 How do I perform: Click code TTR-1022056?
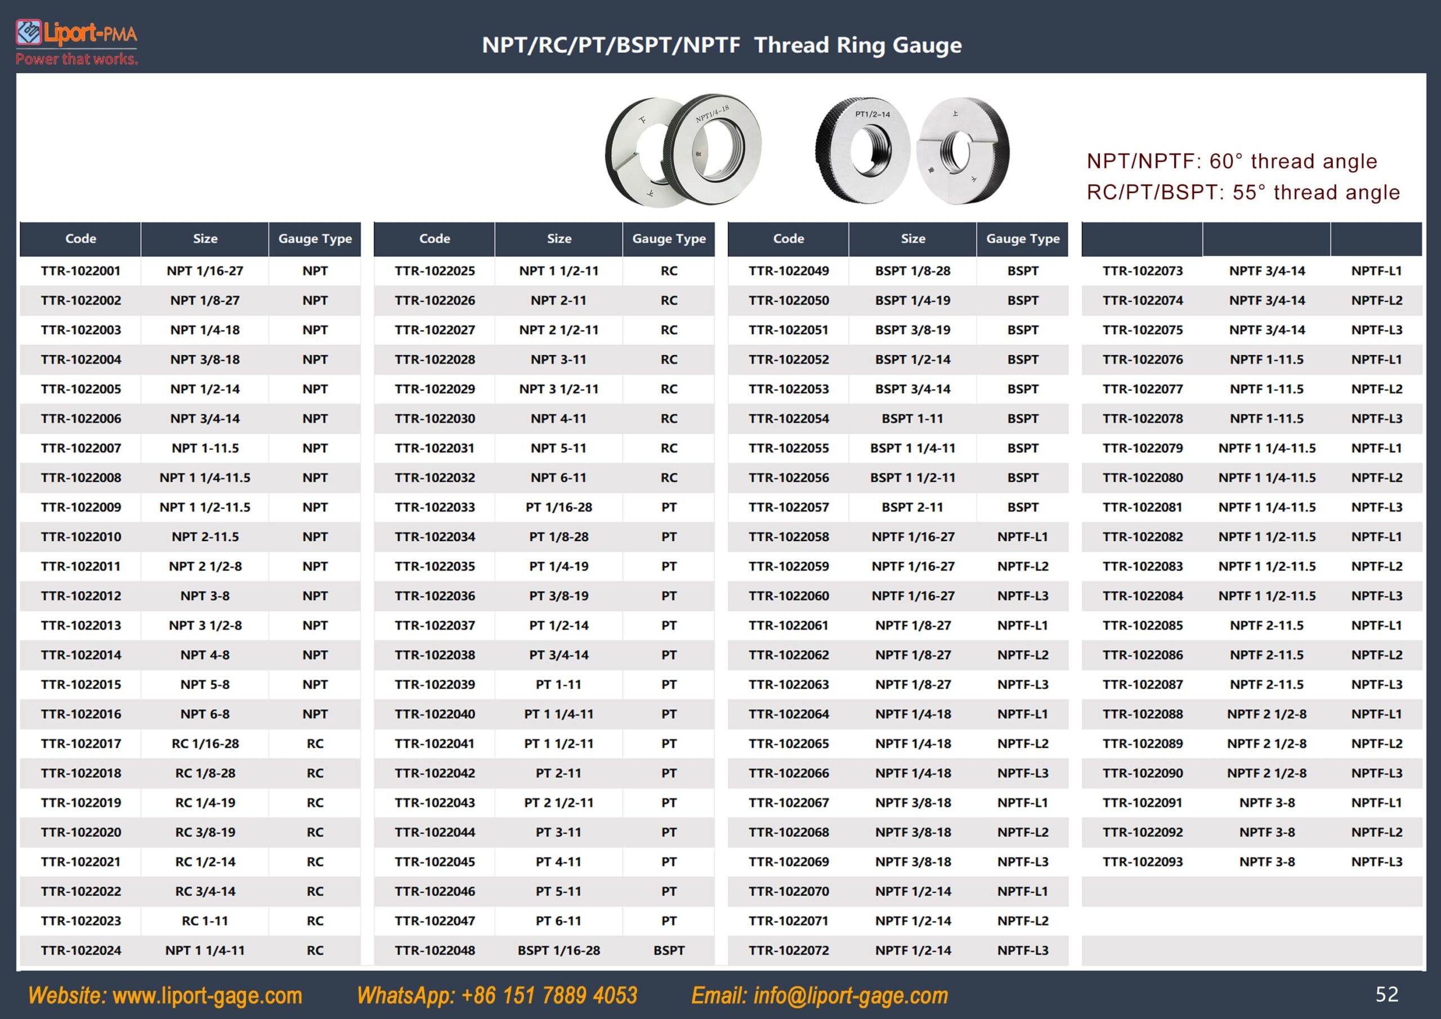[789, 477]
